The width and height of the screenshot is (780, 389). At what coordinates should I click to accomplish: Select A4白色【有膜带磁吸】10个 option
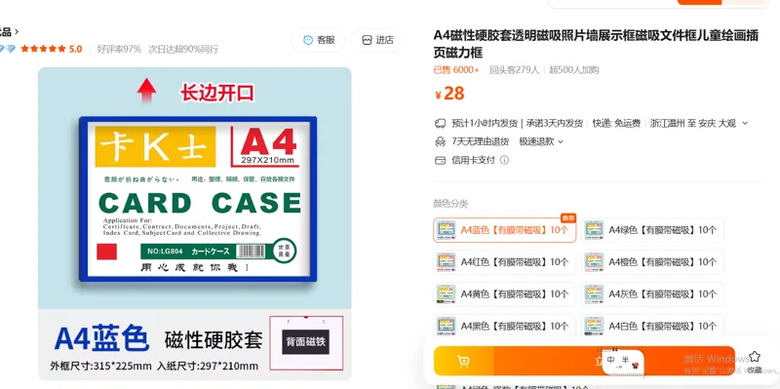coord(652,327)
